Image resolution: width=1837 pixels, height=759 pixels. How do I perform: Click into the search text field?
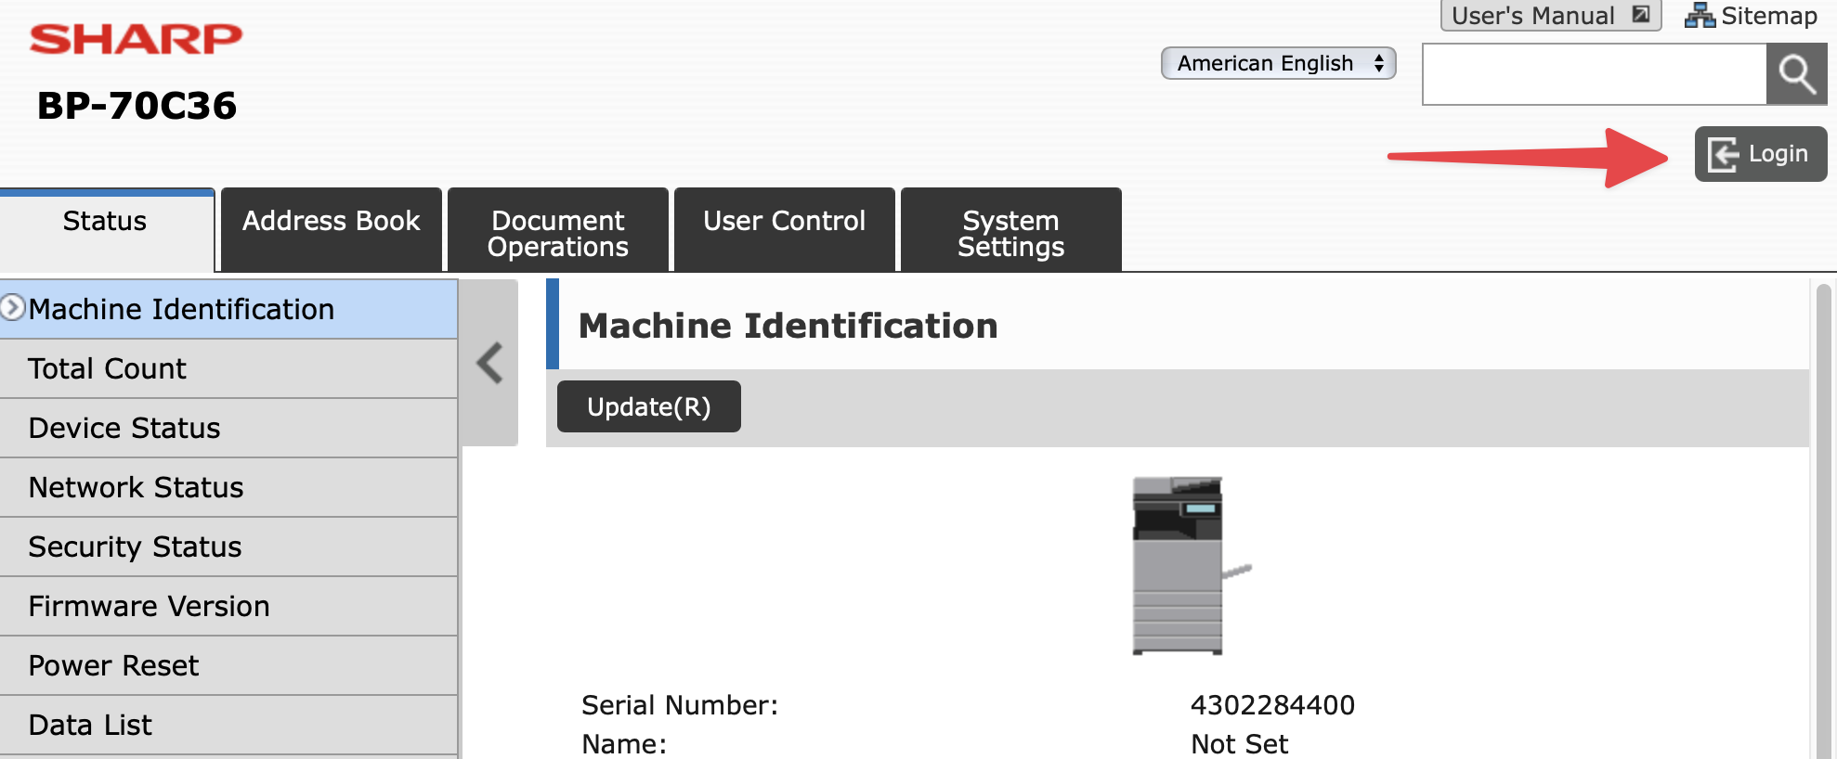(1594, 74)
